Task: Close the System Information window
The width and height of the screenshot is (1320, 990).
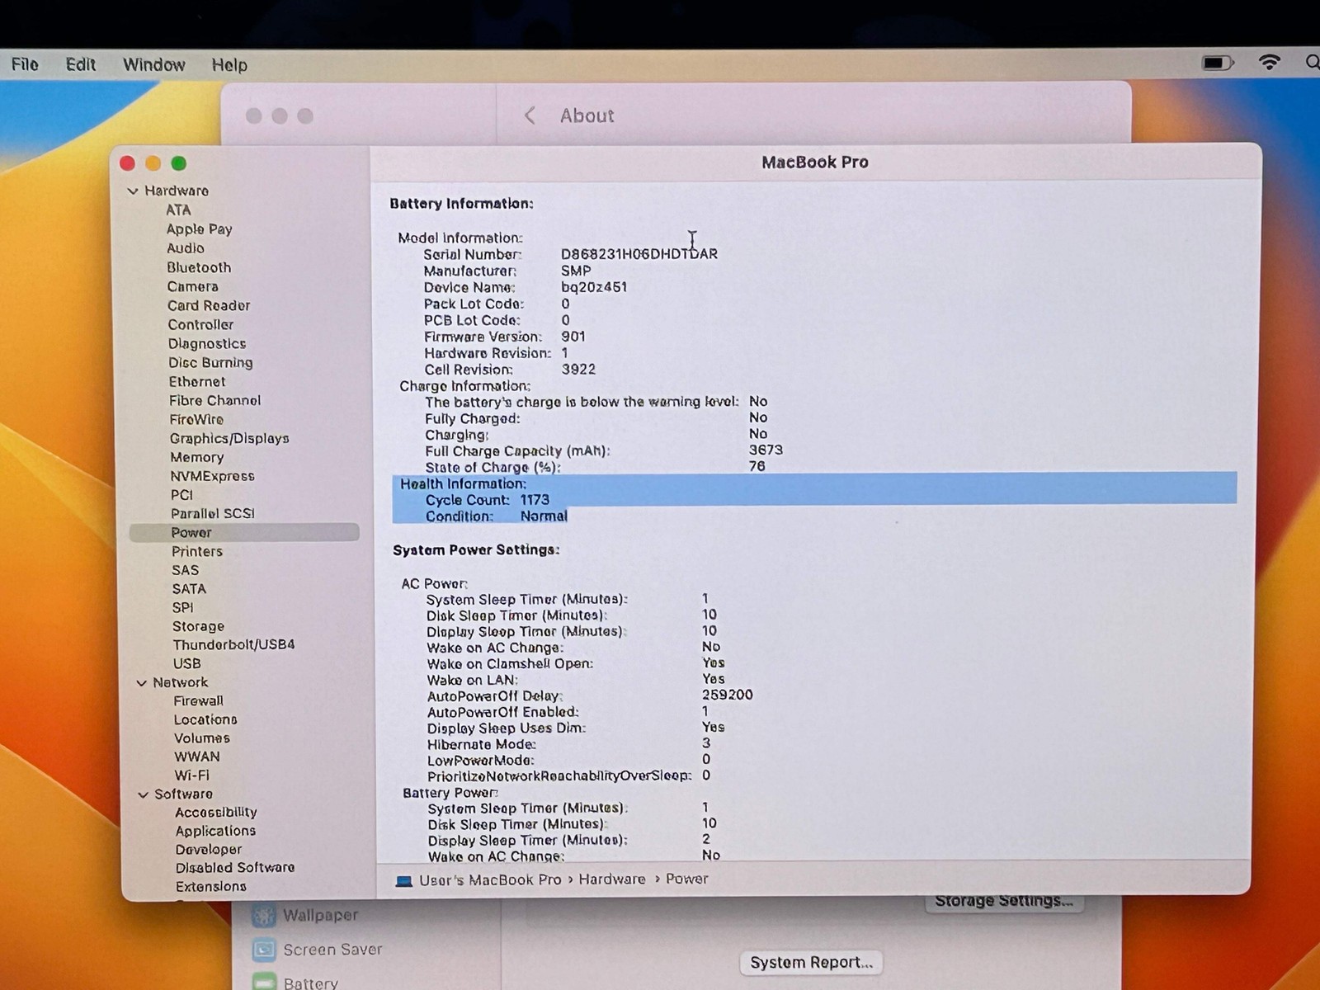Action: [x=127, y=163]
